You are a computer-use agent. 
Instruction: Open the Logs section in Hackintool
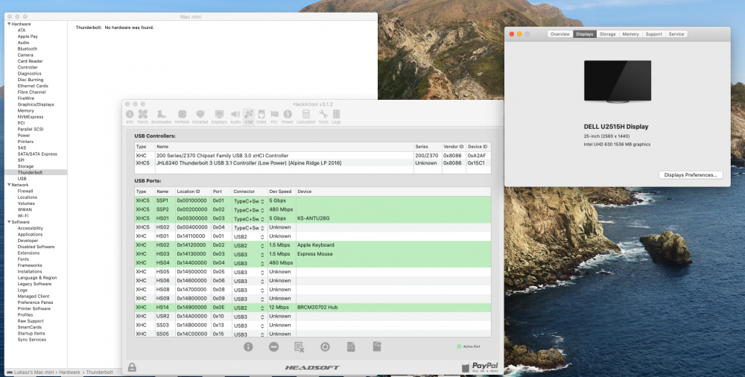pos(337,116)
